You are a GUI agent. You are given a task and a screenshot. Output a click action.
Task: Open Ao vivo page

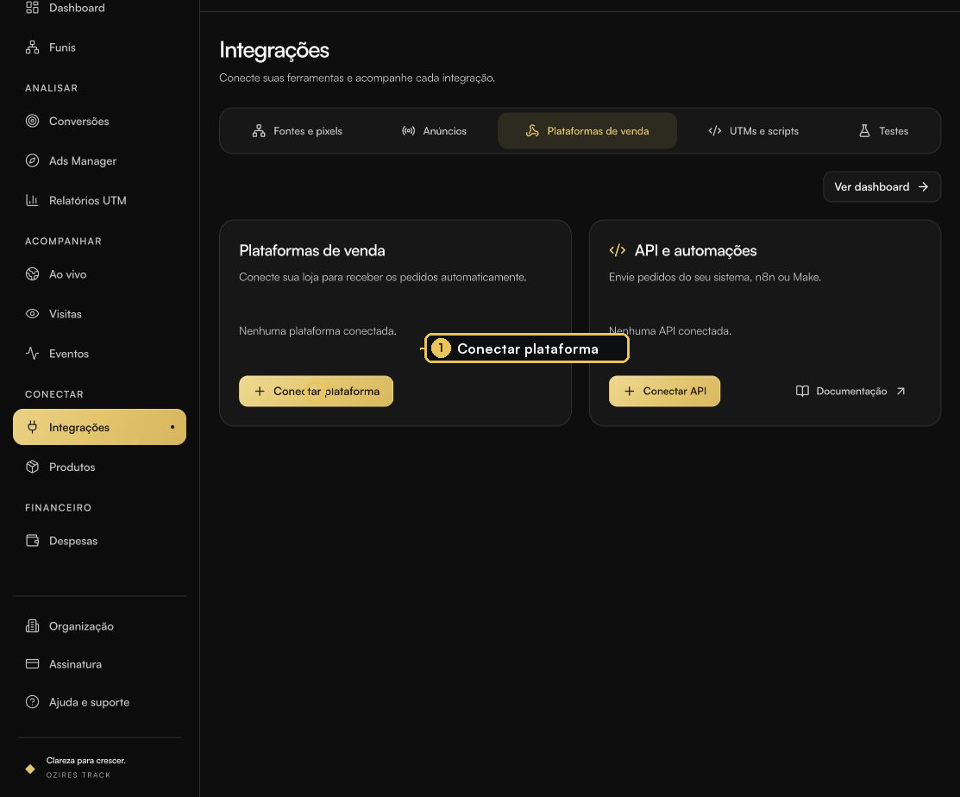tap(99, 274)
